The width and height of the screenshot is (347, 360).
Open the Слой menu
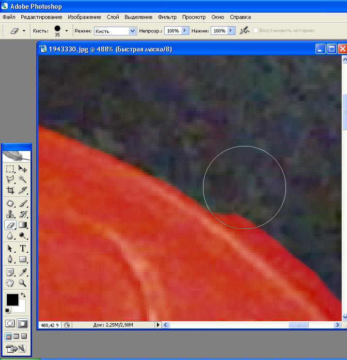tap(113, 17)
